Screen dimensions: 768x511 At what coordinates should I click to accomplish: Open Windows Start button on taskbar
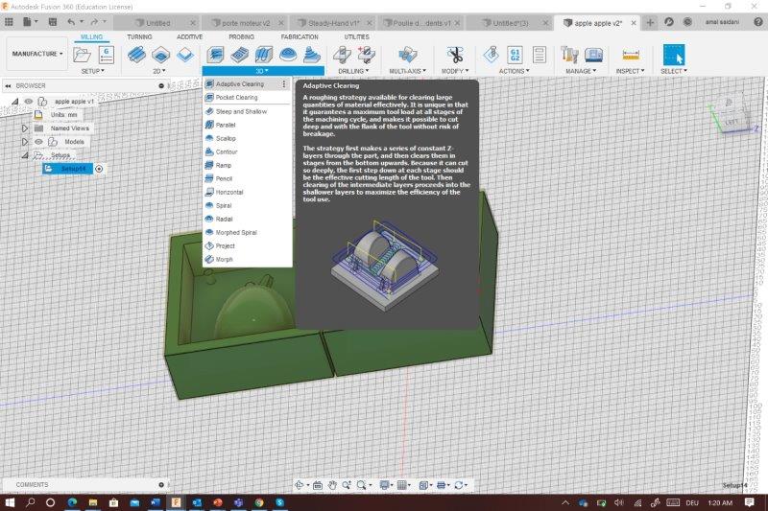[x=10, y=502]
